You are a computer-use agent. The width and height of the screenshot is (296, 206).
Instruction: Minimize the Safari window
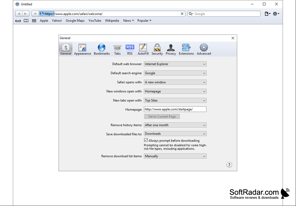pyautogui.click(x=252, y=4)
